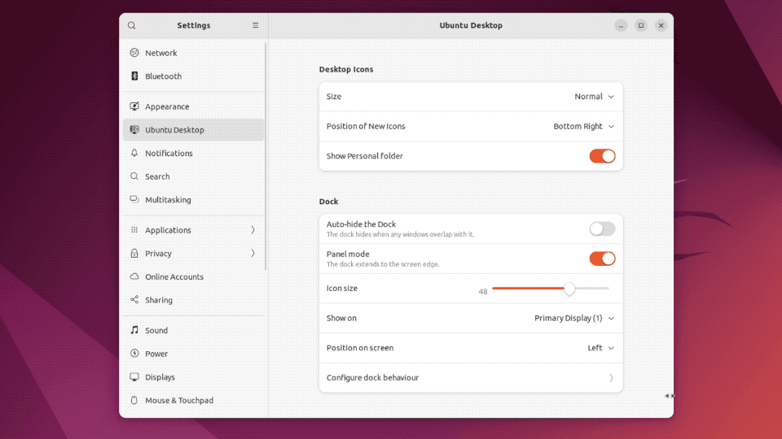Click the Sharing icon in sidebar
This screenshot has height=439, width=782.
pyautogui.click(x=134, y=300)
